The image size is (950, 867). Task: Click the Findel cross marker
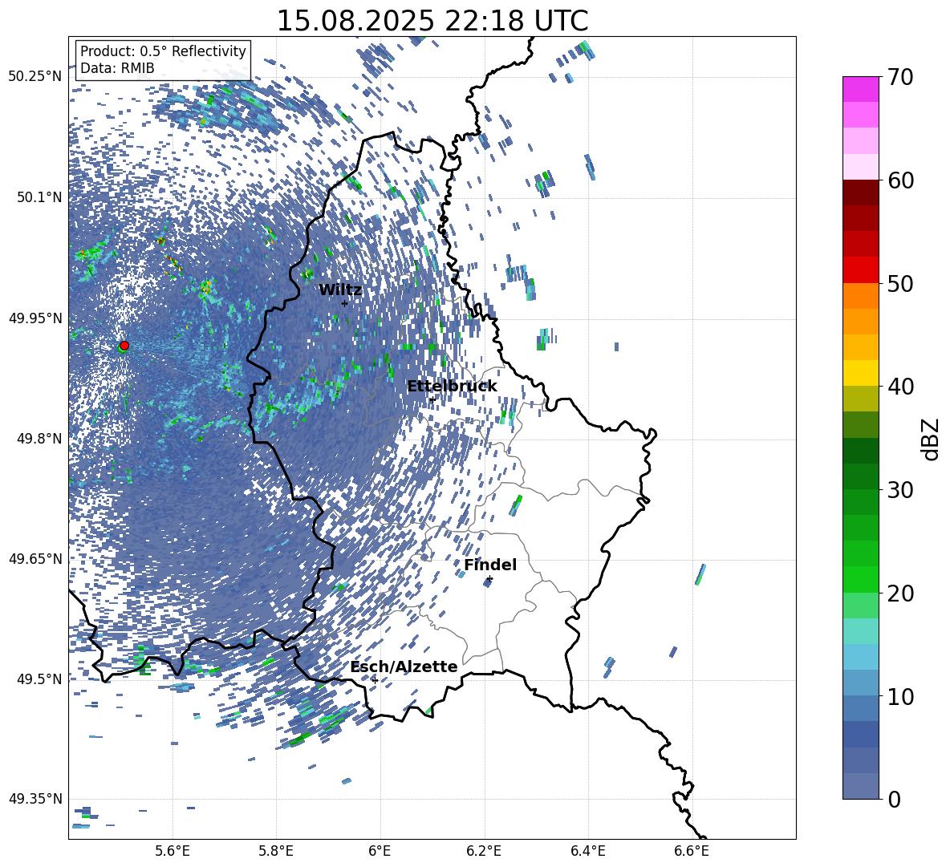[489, 579]
